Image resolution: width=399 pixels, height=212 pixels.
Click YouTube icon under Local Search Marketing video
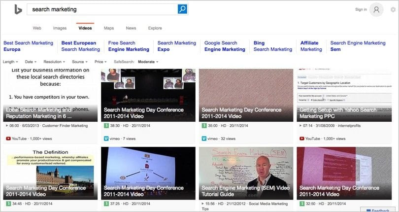[8, 139]
